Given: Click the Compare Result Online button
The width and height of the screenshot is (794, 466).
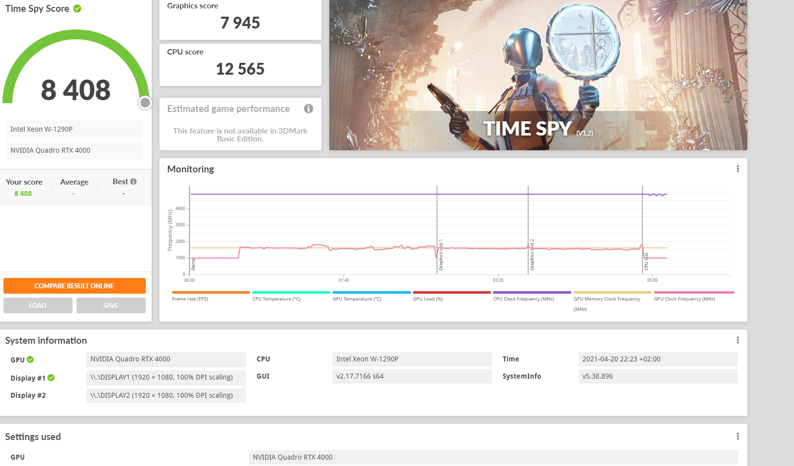Looking at the screenshot, I should click(x=75, y=286).
